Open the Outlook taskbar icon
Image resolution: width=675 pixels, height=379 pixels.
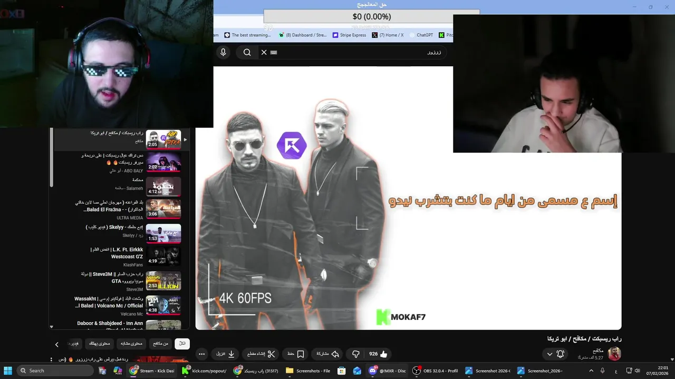coord(357,371)
